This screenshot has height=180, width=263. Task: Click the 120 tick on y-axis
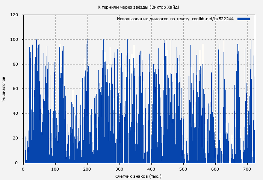14,15
